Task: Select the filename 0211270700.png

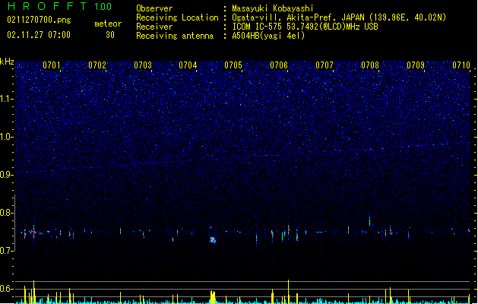Action: coord(39,21)
